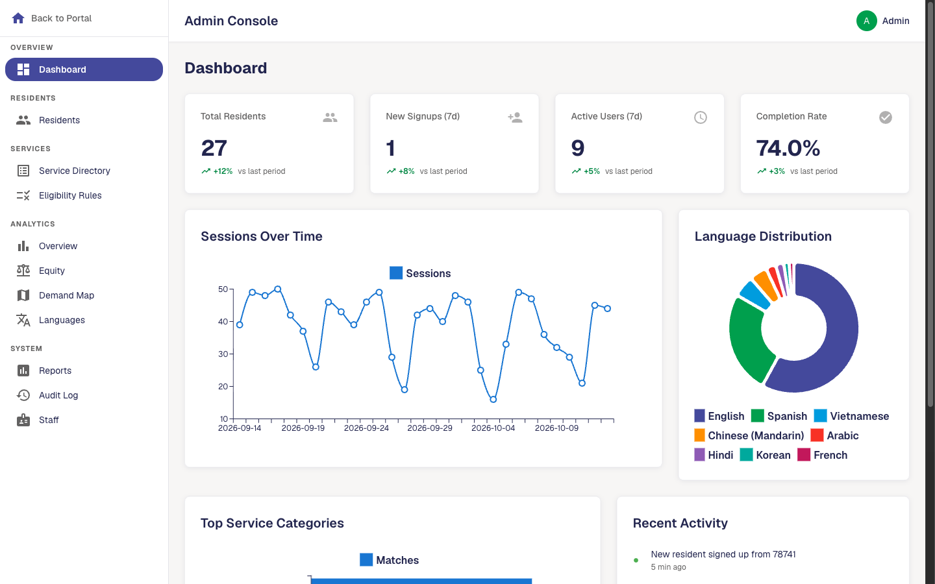
Task: Toggle the Sessions legend in line chart
Action: [420, 273]
